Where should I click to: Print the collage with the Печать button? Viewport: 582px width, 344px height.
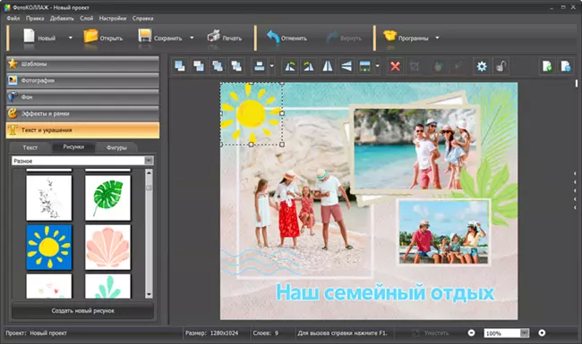pyautogui.click(x=224, y=38)
